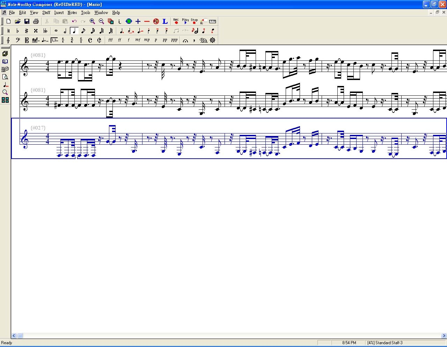This screenshot has width=447, height=347.
Task: Open print preview from side toolbar
Action: tap(5, 77)
